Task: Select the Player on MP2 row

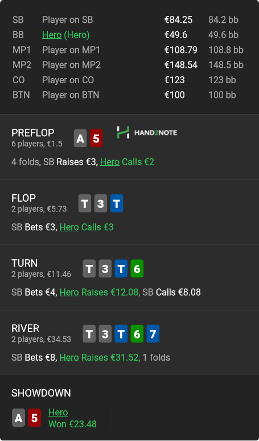Action: 128,65
